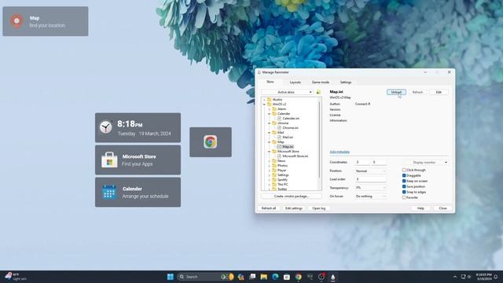Click the Edit settings button
The height and width of the screenshot is (283, 503).
pyautogui.click(x=293, y=208)
